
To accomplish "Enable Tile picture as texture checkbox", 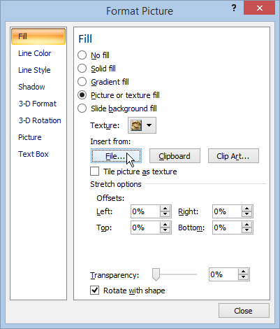I will point(94,171).
